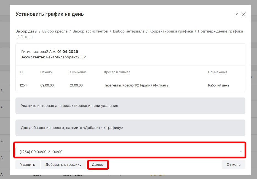The image size is (257, 179).
Task: Click the 'Примечания' column header
Action: (x=218, y=72)
